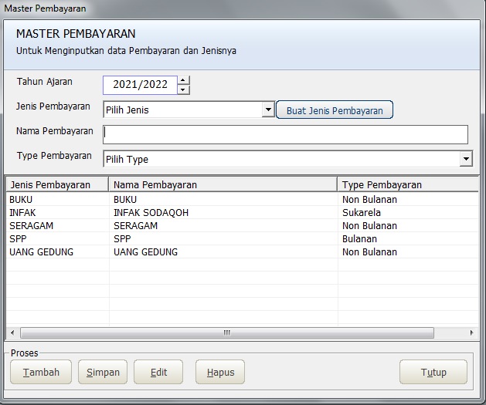
Task: Click the SPP cell in Nama Pembayaran column
Action: (x=122, y=239)
